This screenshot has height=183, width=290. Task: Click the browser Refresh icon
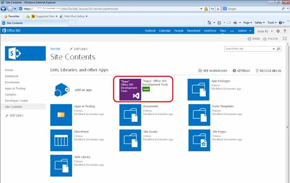pyautogui.click(x=212, y=9)
